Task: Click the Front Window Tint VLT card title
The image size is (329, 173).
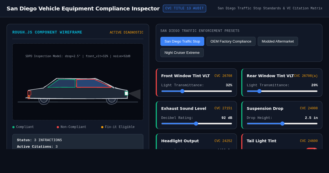Action: point(185,76)
